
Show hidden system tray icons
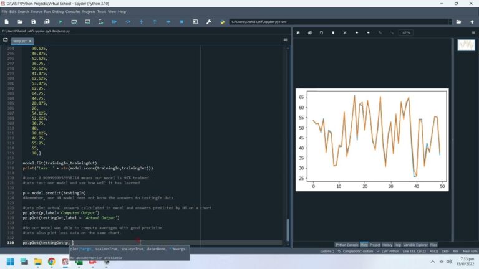pos(433,262)
